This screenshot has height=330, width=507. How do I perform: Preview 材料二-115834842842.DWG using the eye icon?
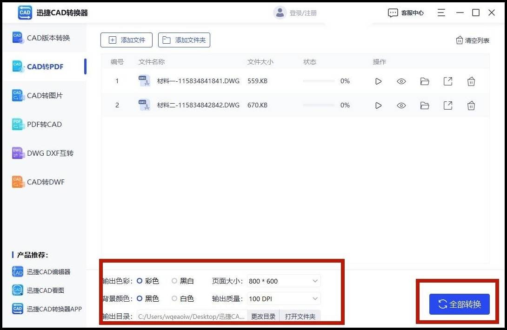click(x=401, y=105)
